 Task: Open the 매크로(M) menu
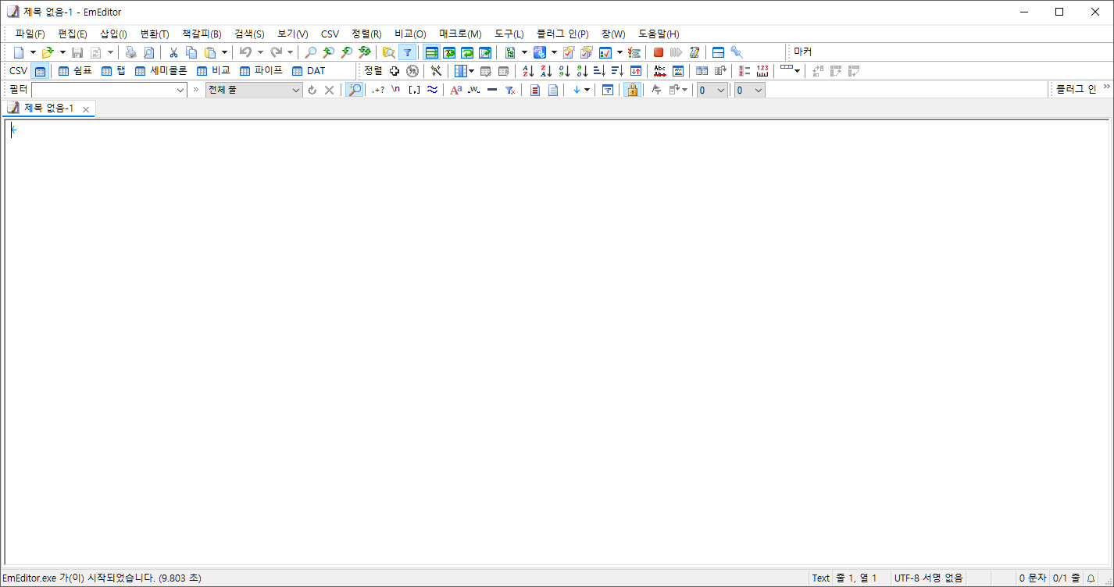(460, 34)
